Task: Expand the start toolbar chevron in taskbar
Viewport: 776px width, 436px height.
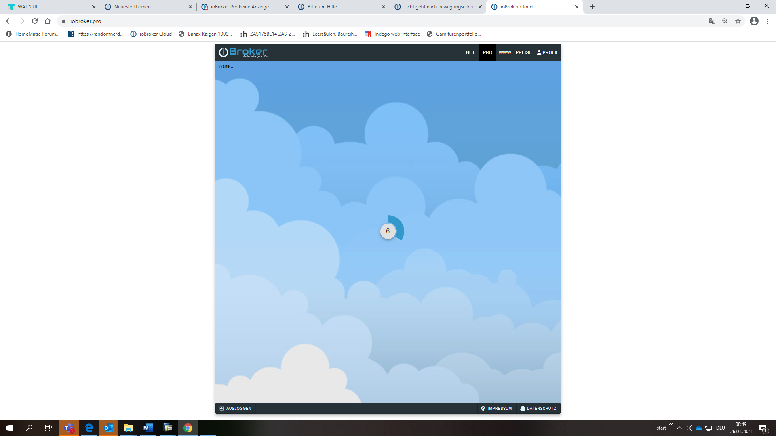Action: coord(671,423)
